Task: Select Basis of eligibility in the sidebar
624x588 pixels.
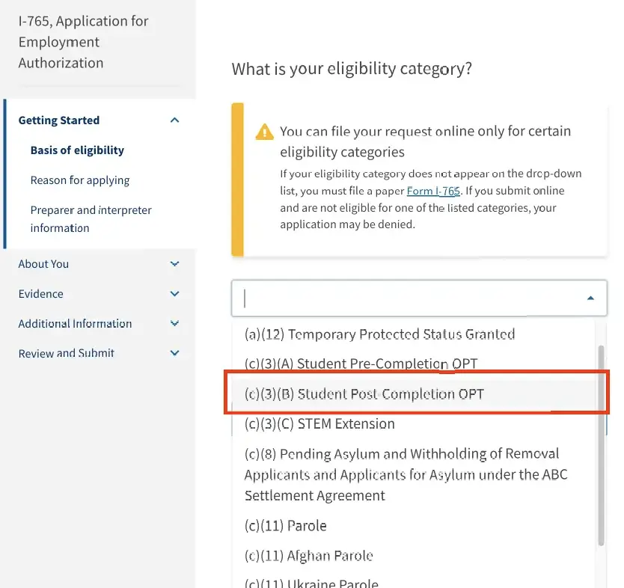Action: click(77, 150)
